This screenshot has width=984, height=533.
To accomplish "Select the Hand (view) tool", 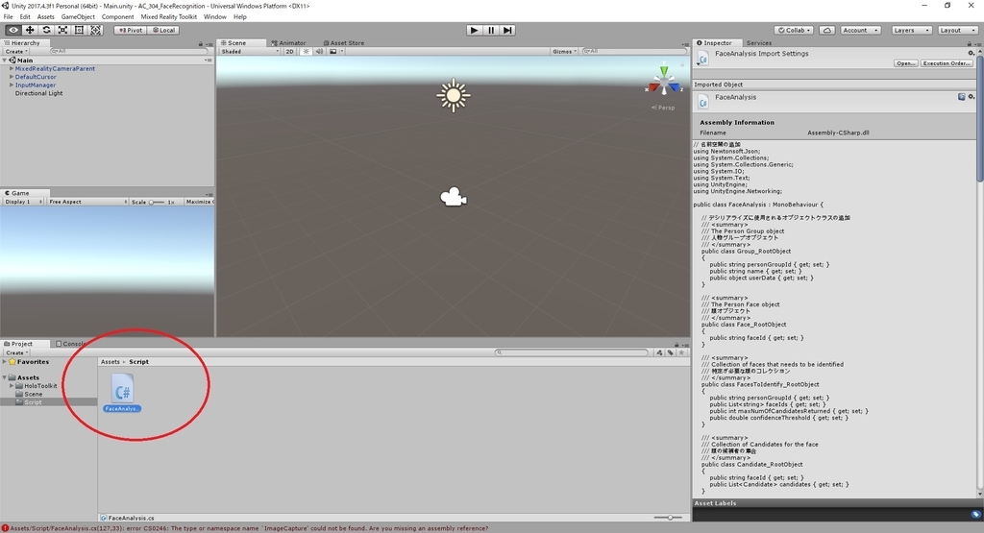I will (x=12, y=30).
